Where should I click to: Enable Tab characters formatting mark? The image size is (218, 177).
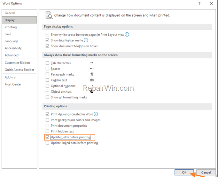pos(47,63)
